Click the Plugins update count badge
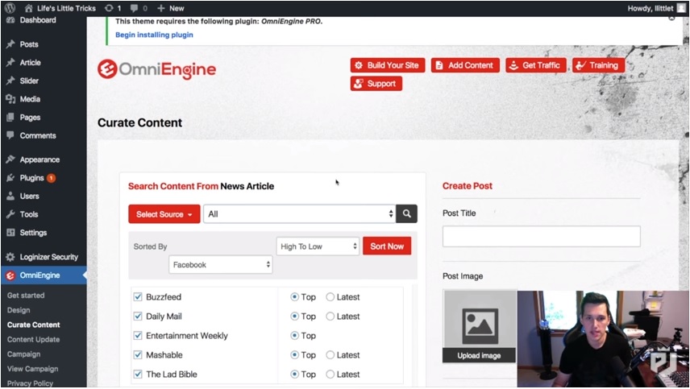This screenshot has height=389, width=690. (x=51, y=177)
